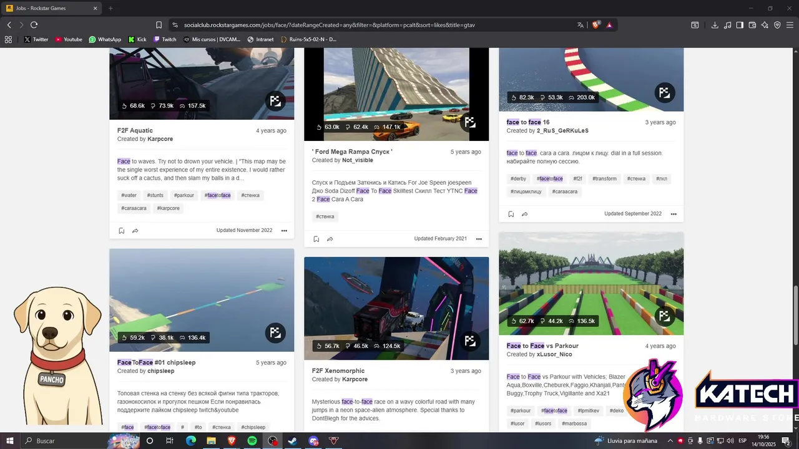799x449 pixels.
Task: Open more options for Ford Mega Rampa job
Action: 479,239
